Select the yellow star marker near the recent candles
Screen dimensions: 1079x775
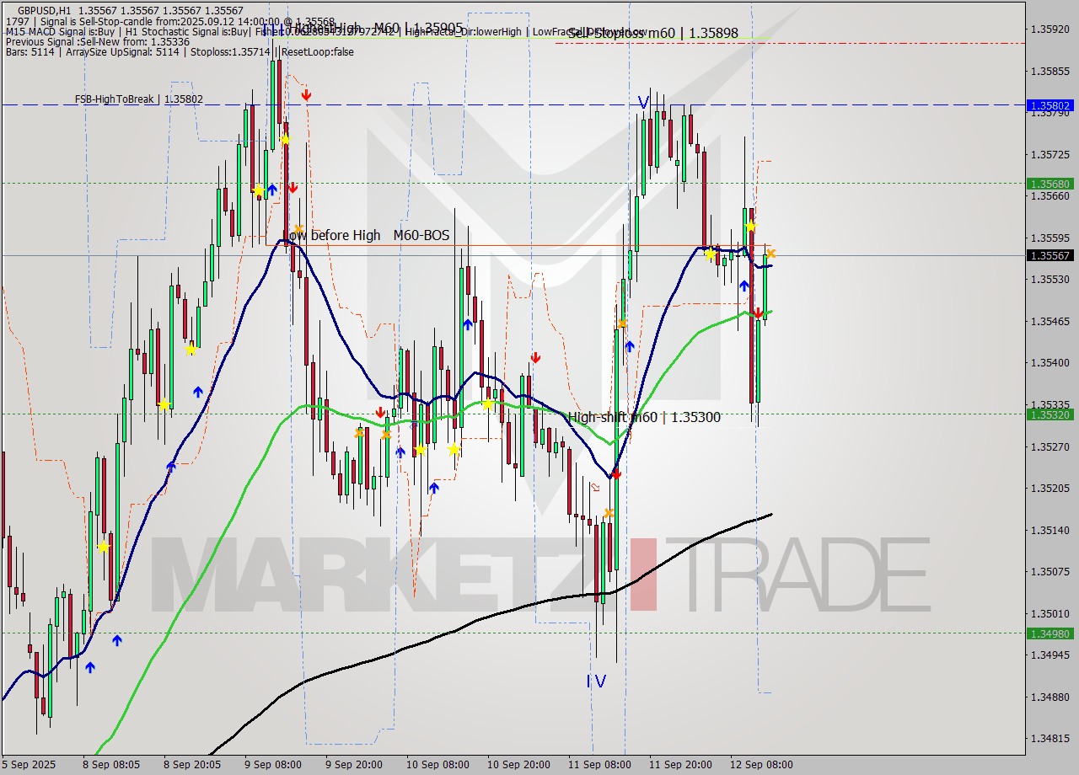click(x=750, y=226)
